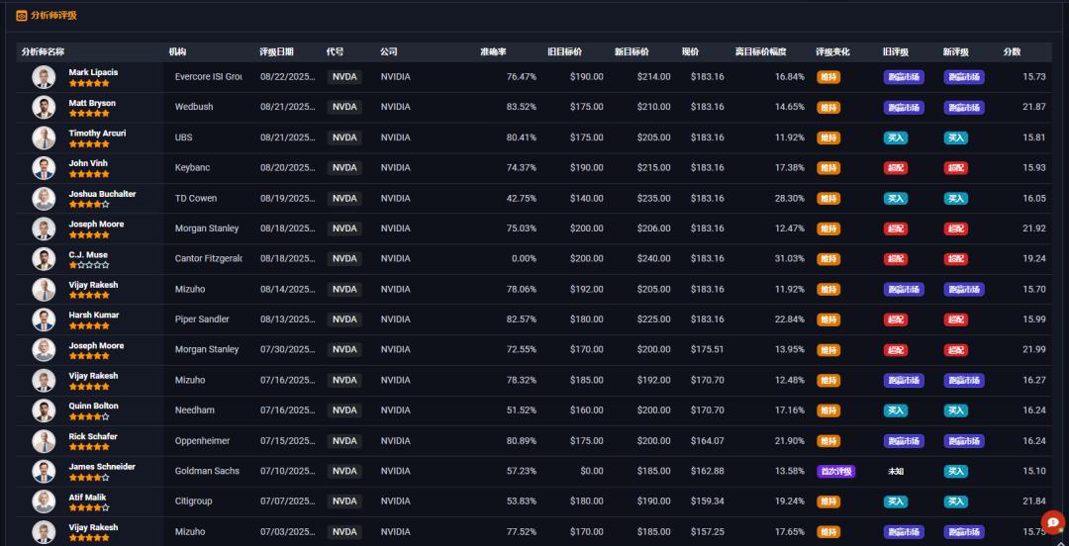Screen dimensions: 1069x546
Task: Select James Schneider's avatar icon
Action: (x=44, y=471)
